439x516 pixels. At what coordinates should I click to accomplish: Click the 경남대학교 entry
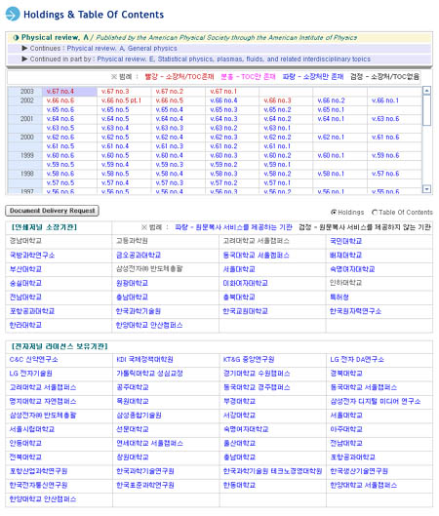[x=25, y=241]
